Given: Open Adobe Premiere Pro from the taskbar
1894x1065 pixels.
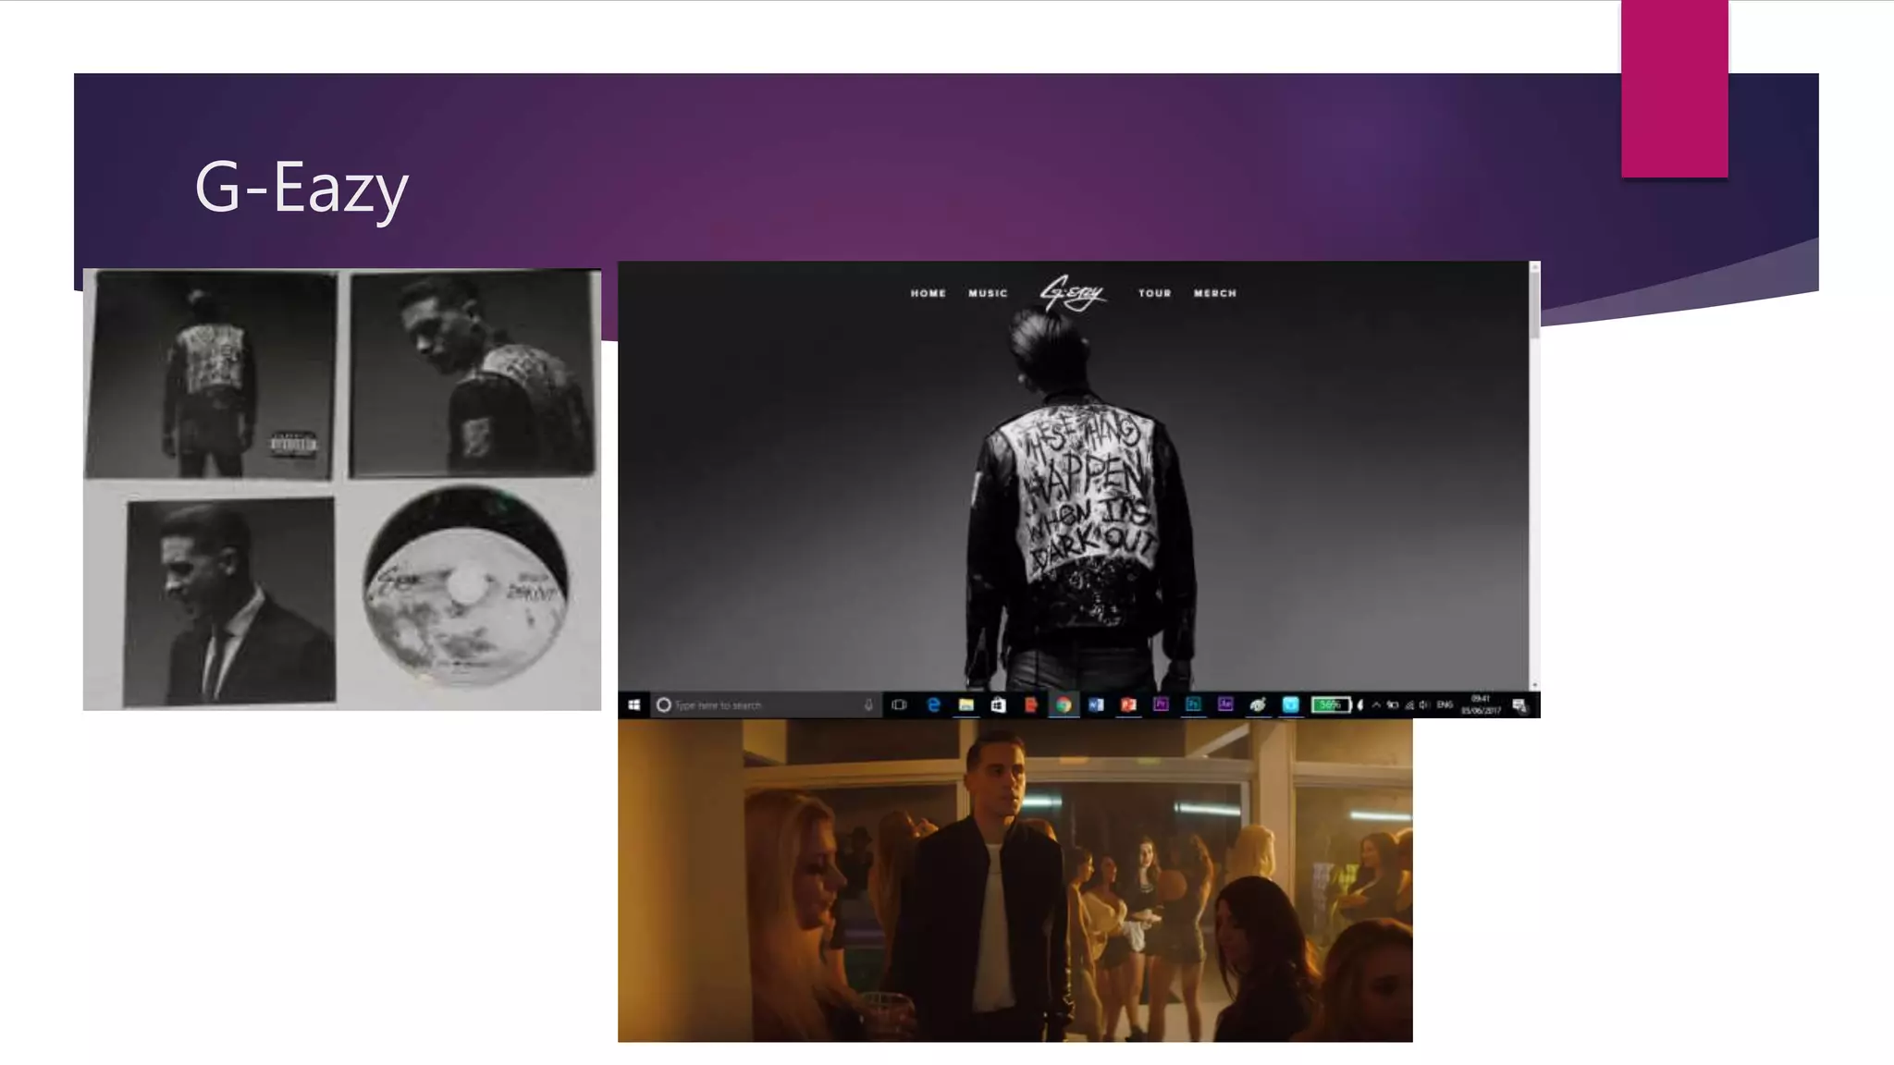Looking at the screenshot, I should [x=1161, y=704].
